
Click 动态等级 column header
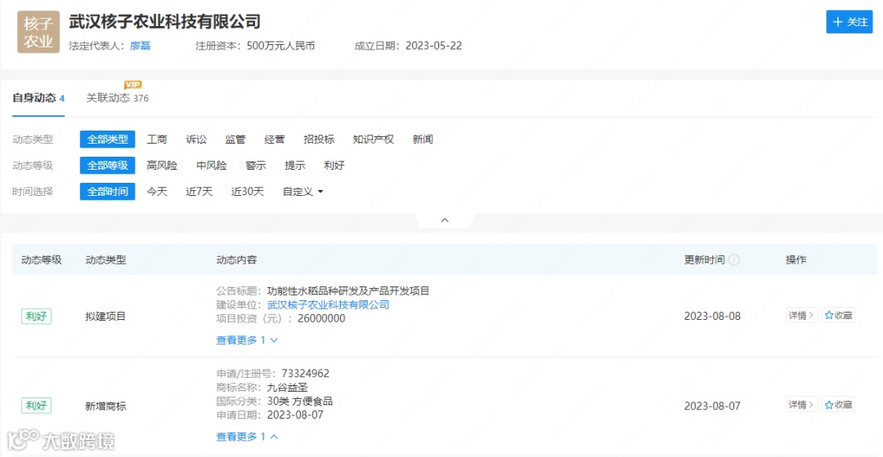[42, 260]
